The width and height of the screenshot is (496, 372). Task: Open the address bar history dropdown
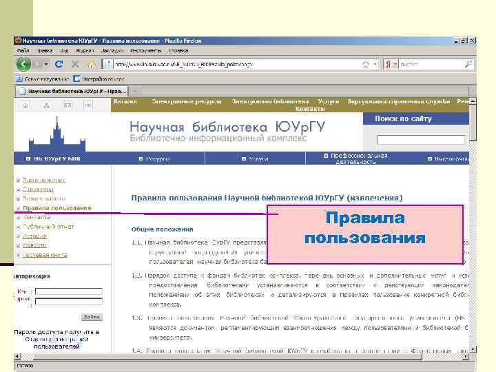375,65
